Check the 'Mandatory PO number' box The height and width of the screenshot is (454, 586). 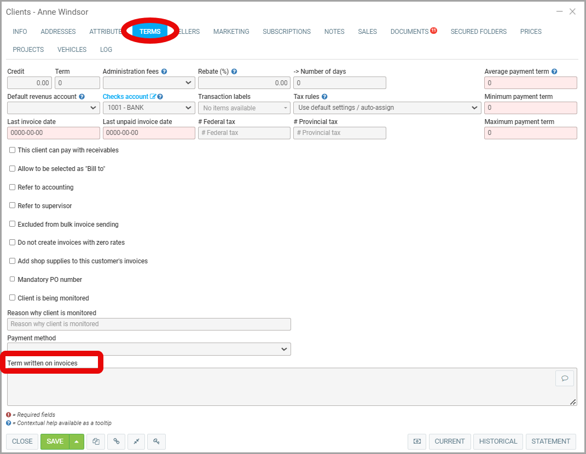coord(13,280)
